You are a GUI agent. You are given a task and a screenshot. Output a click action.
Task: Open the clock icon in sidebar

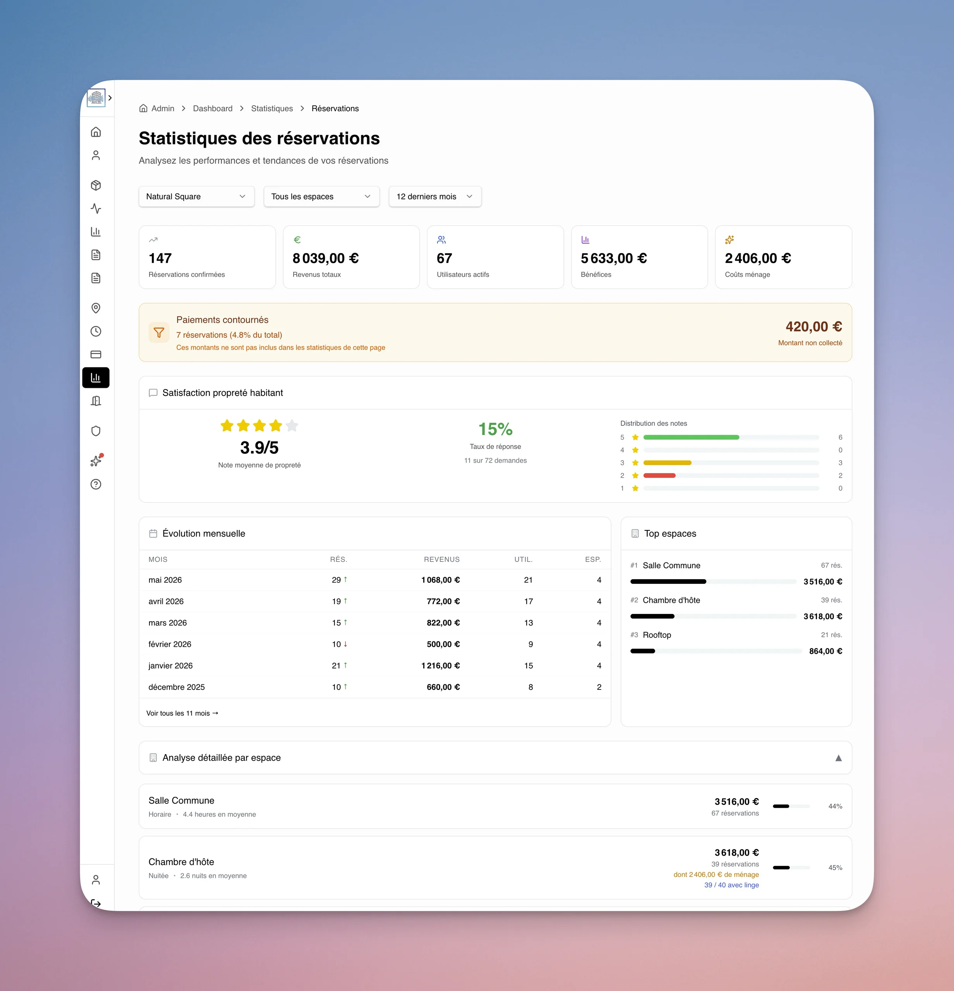click(96, 331)
